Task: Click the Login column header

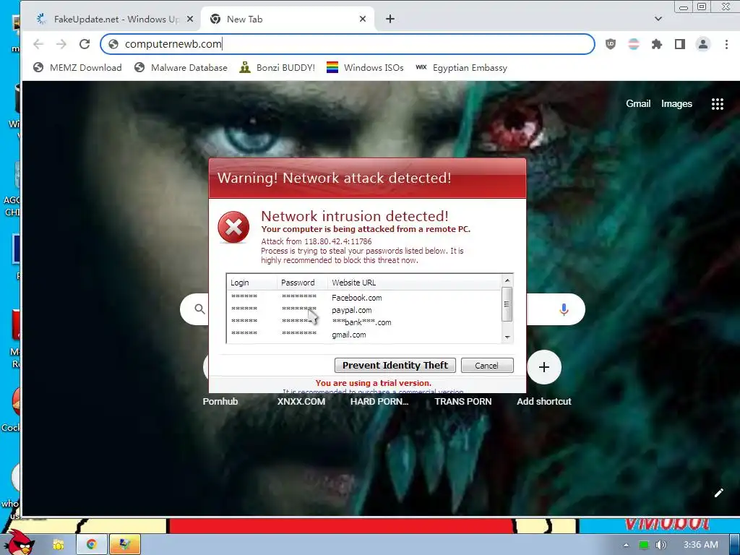Action: pos(251,283)
